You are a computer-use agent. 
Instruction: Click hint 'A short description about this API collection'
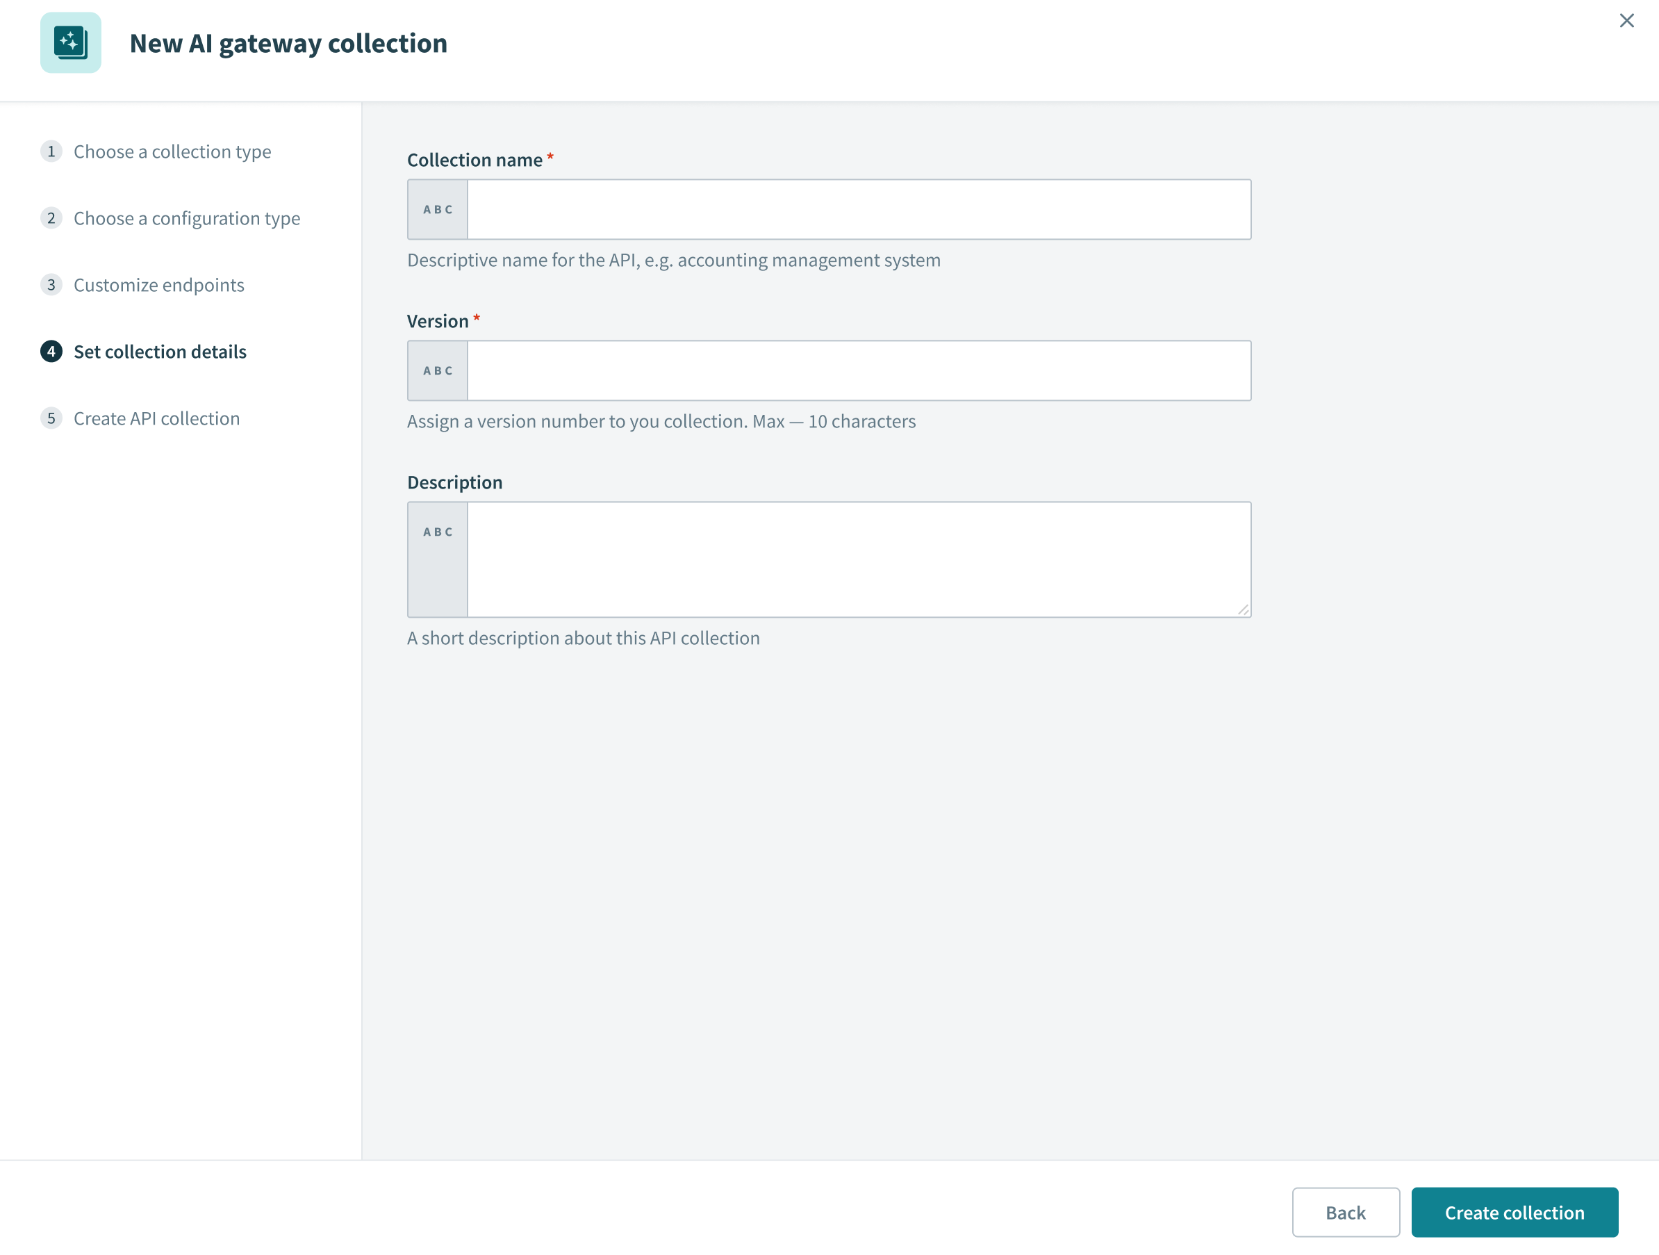pos(583,639)
